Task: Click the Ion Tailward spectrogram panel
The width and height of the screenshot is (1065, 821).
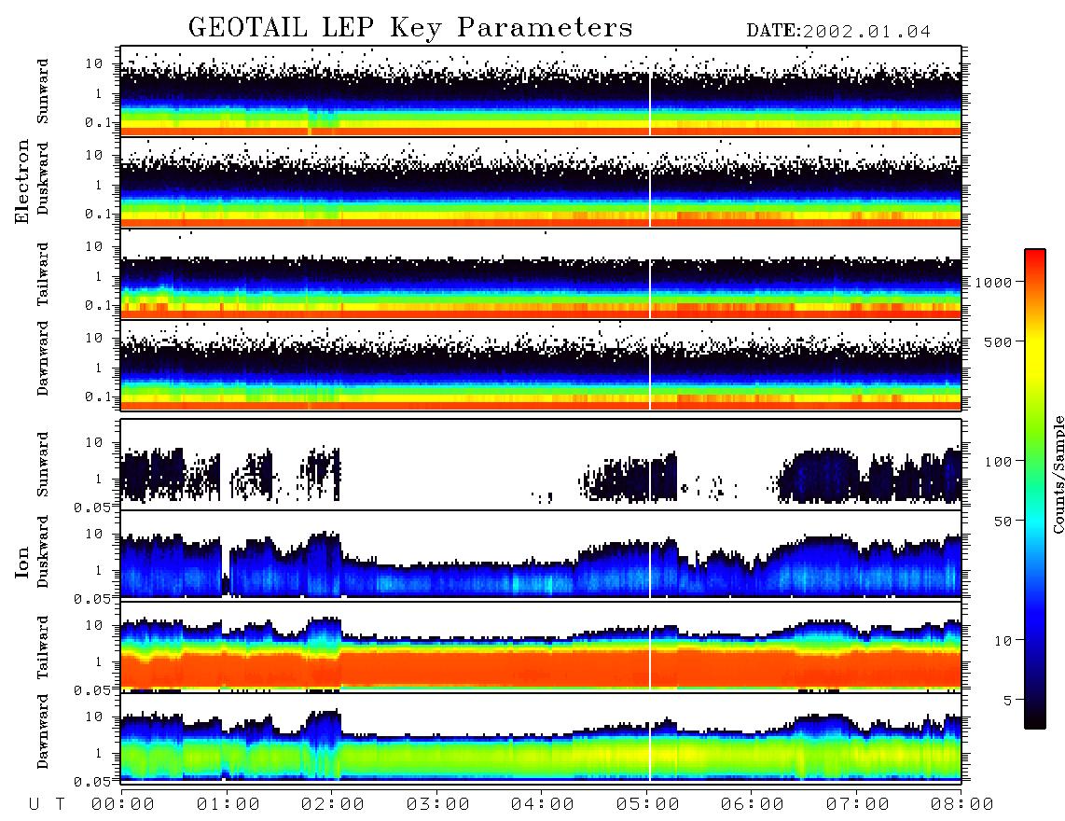Action: click(541, 647)
